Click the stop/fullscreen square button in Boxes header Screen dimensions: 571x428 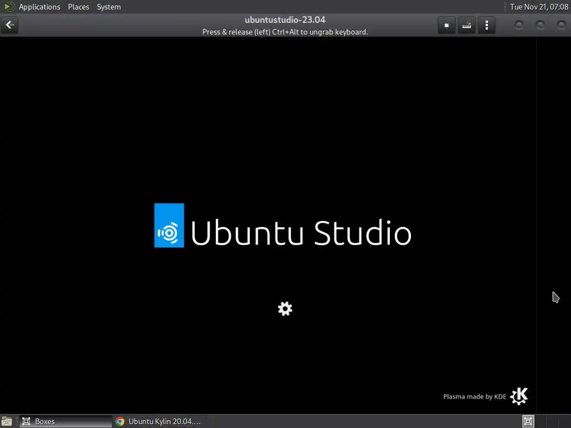tap(447, 25)
